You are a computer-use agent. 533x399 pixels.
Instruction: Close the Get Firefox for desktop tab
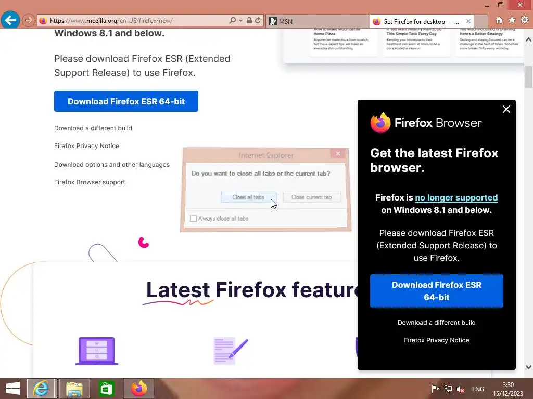click(x=468, y=21)
